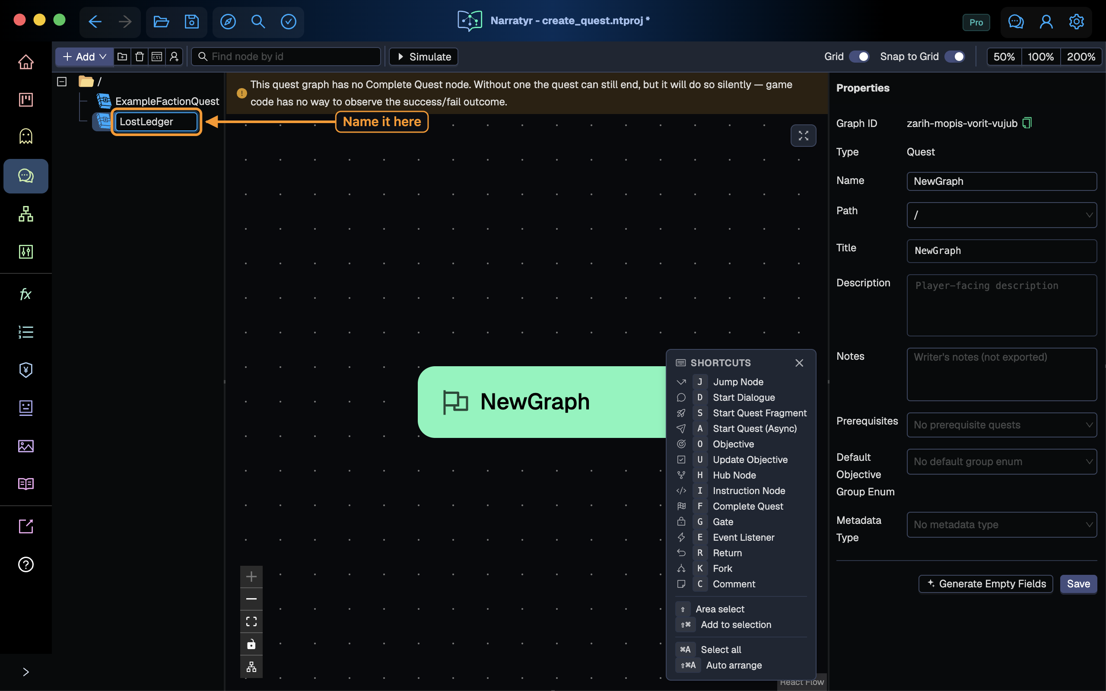Screen dimensions: 1106x691
Task: Open the numbered list sidebar icon
Action: point(25,332)
